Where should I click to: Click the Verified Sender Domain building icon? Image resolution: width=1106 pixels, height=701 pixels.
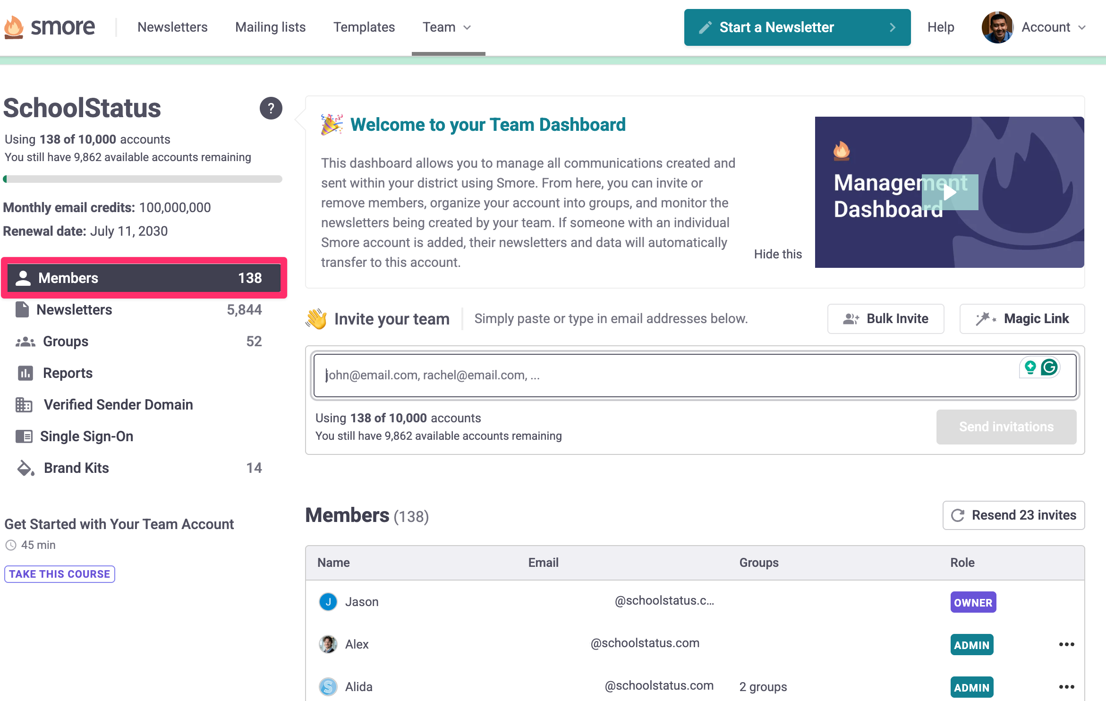[x=24, y=405]
